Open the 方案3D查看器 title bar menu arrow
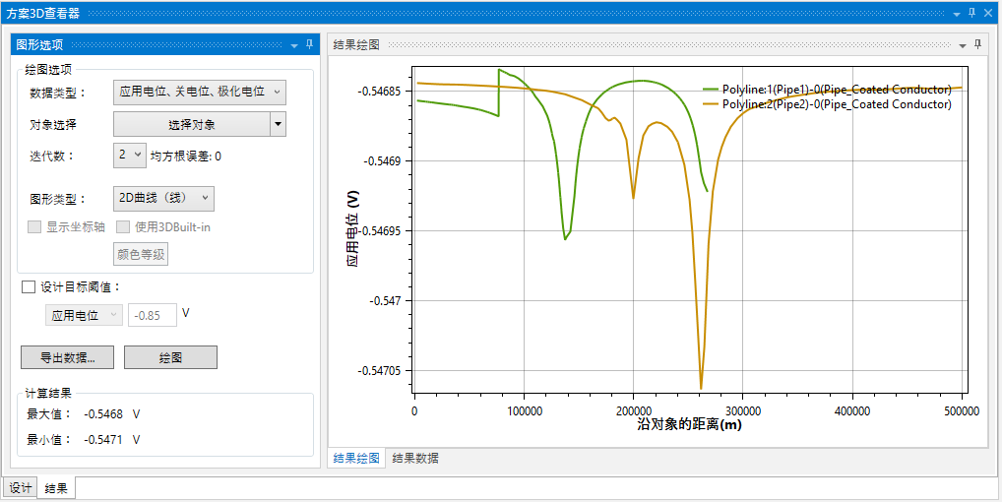The image size is (1002, 502). [x=954, y=14]
